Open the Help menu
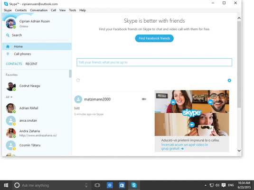Viewport: 254px width, 190px height. [83, 10]
